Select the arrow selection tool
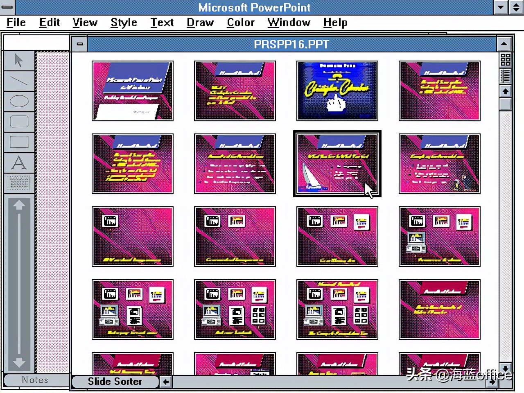 pyautogui.click(x=19, y=60)
